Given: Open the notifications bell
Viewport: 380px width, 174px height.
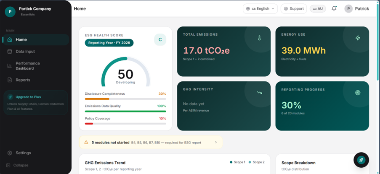Looking at the screenshot, I should pyautogui.click(x=334, y=9).
